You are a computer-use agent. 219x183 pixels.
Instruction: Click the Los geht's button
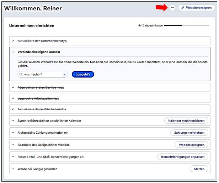[x=82, y=74]
